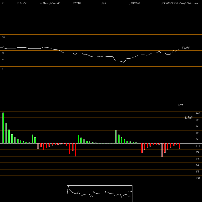Click the MunafaSutra.com text in the header
Image resolution: width=202 pixels, height=202 pixels.
(x=188, y=3)
